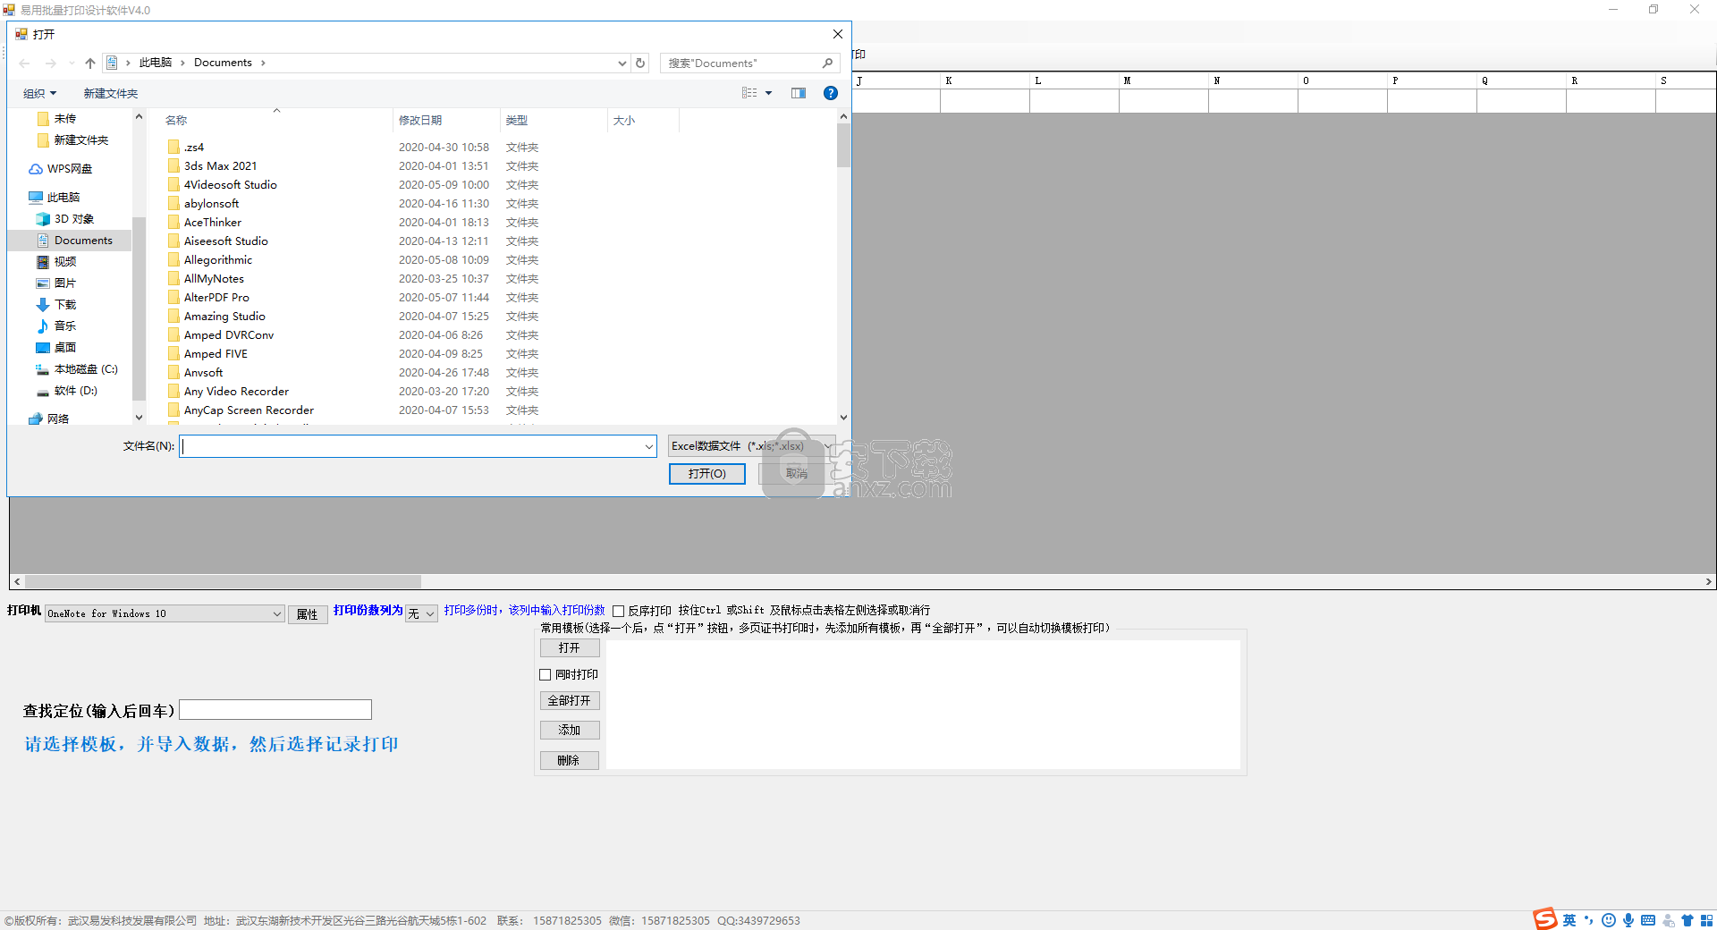1717x930 pixels.
Task: Click the keyboard icon in the IME bar
Action: click(1648, 920)
